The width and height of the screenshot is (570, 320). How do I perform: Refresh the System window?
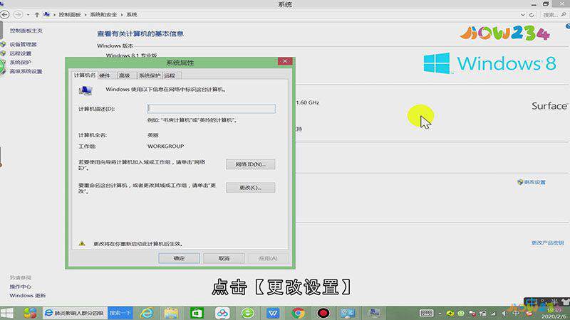click(532, 15)
